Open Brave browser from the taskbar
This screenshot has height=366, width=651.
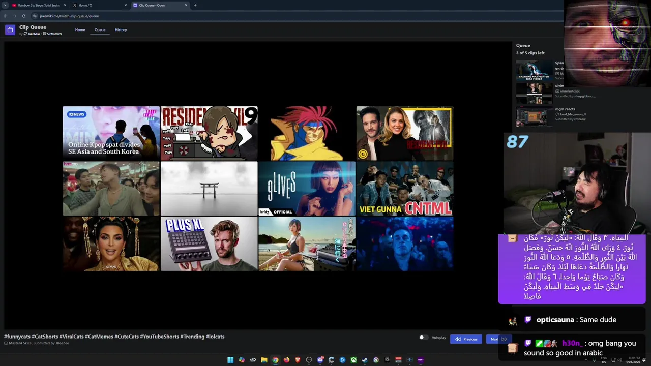pyautogui.click(x=298, y=360)
